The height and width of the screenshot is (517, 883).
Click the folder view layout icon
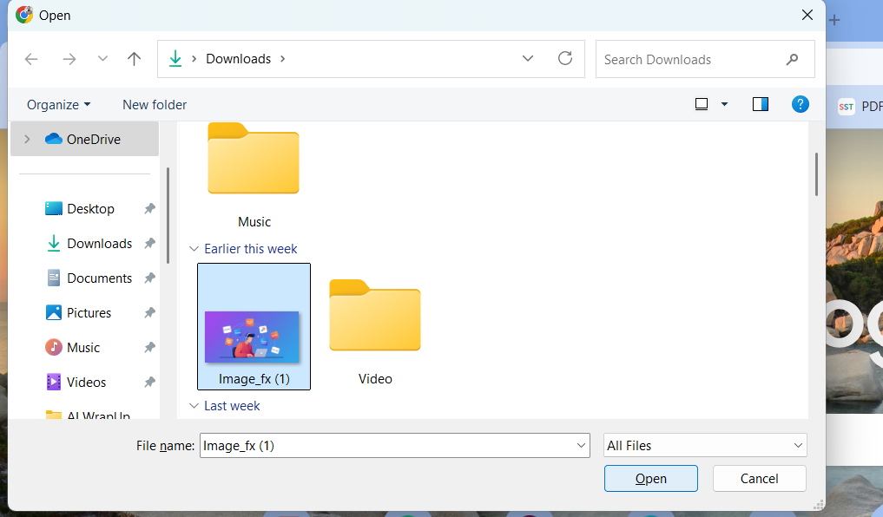tap(701, 104)
